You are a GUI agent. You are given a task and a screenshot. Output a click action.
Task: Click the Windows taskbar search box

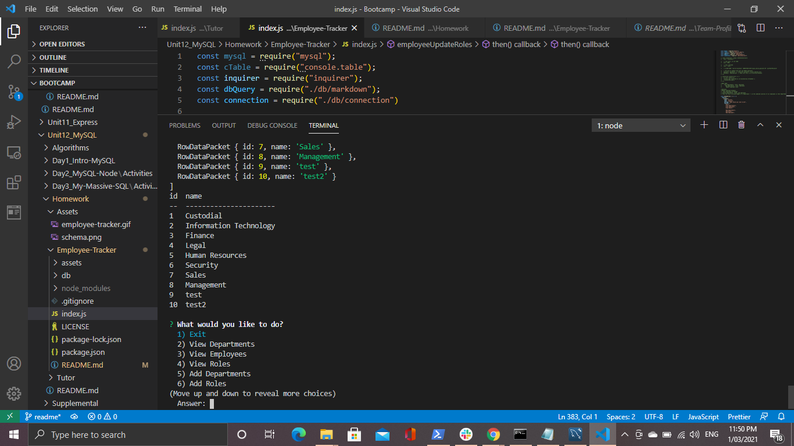pyautogui.click(x=128, y=434)
